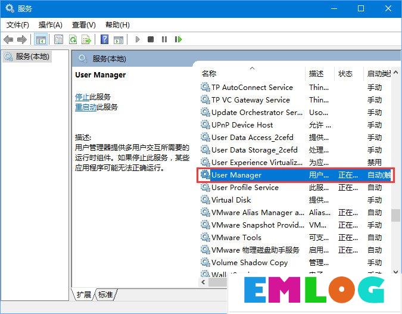
Task: Click the gear icon of User Manager
Action: point(205,175)
